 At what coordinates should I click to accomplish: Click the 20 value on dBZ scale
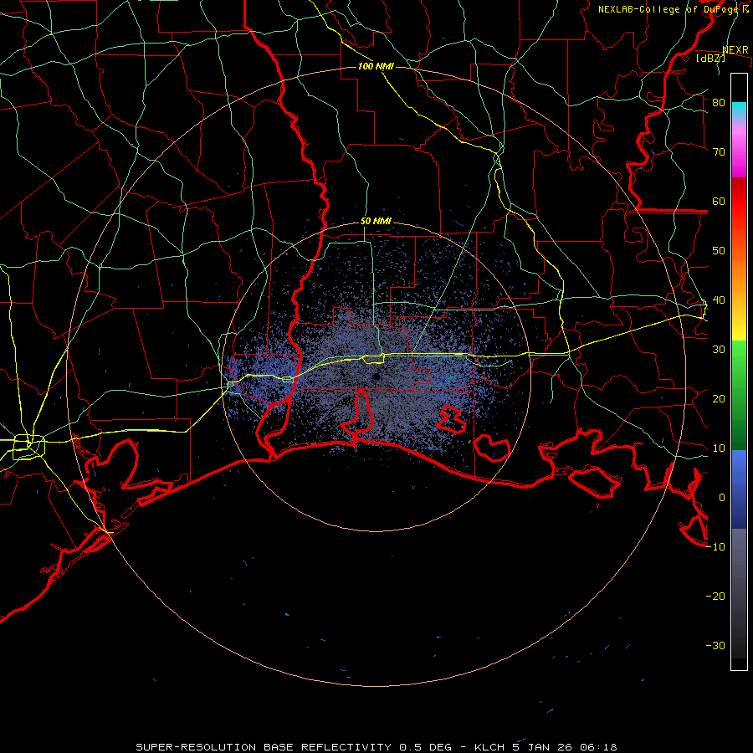point(719,398)
